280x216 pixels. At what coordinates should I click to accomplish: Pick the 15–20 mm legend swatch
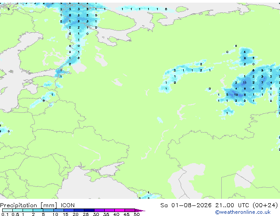click(68, 210)
